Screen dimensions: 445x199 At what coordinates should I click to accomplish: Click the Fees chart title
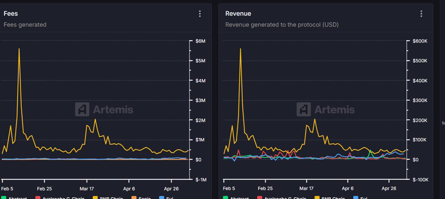click(11, 13)
